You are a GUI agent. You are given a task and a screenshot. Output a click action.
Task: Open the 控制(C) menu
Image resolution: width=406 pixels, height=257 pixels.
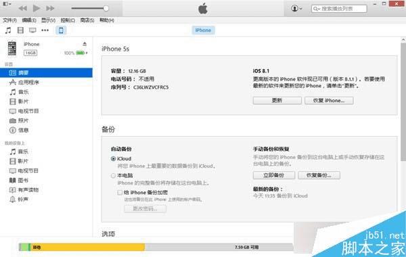68,20
